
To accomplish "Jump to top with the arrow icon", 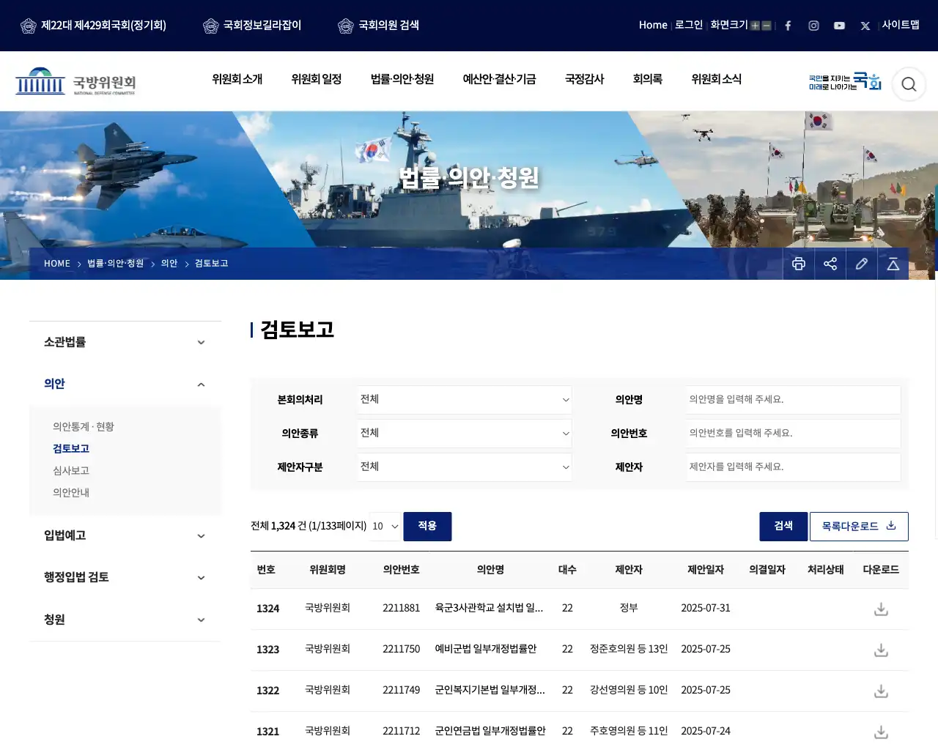I will (893, 264).
